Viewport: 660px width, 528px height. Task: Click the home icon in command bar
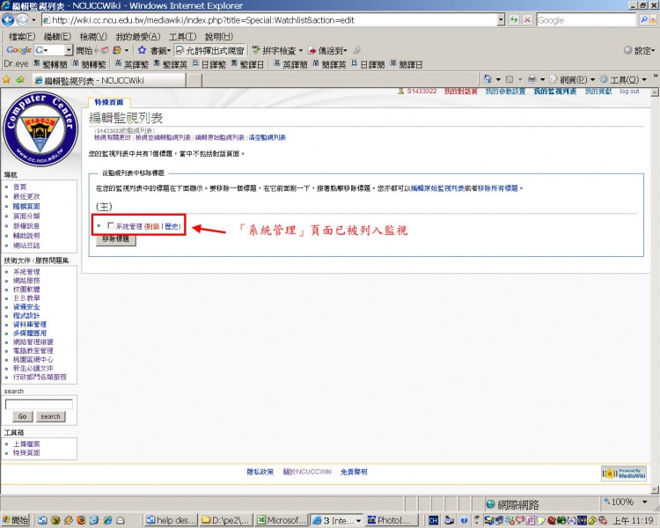coord(487,79)
